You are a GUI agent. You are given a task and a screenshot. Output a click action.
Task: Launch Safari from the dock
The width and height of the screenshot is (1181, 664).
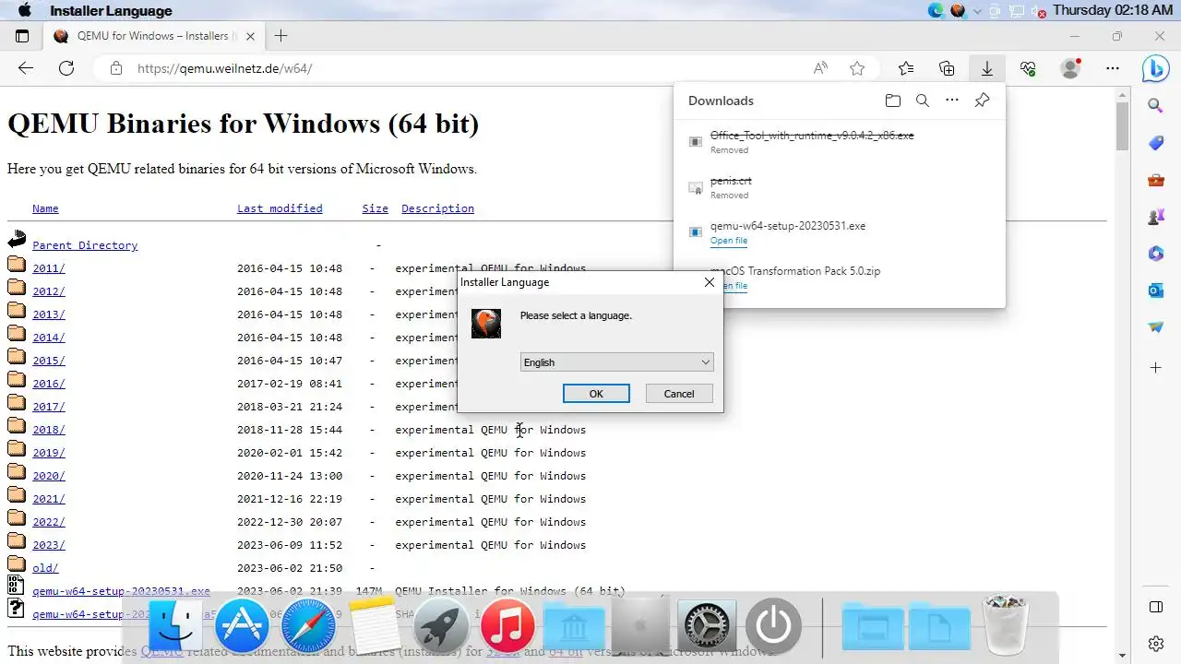click(x=308, y=626)
